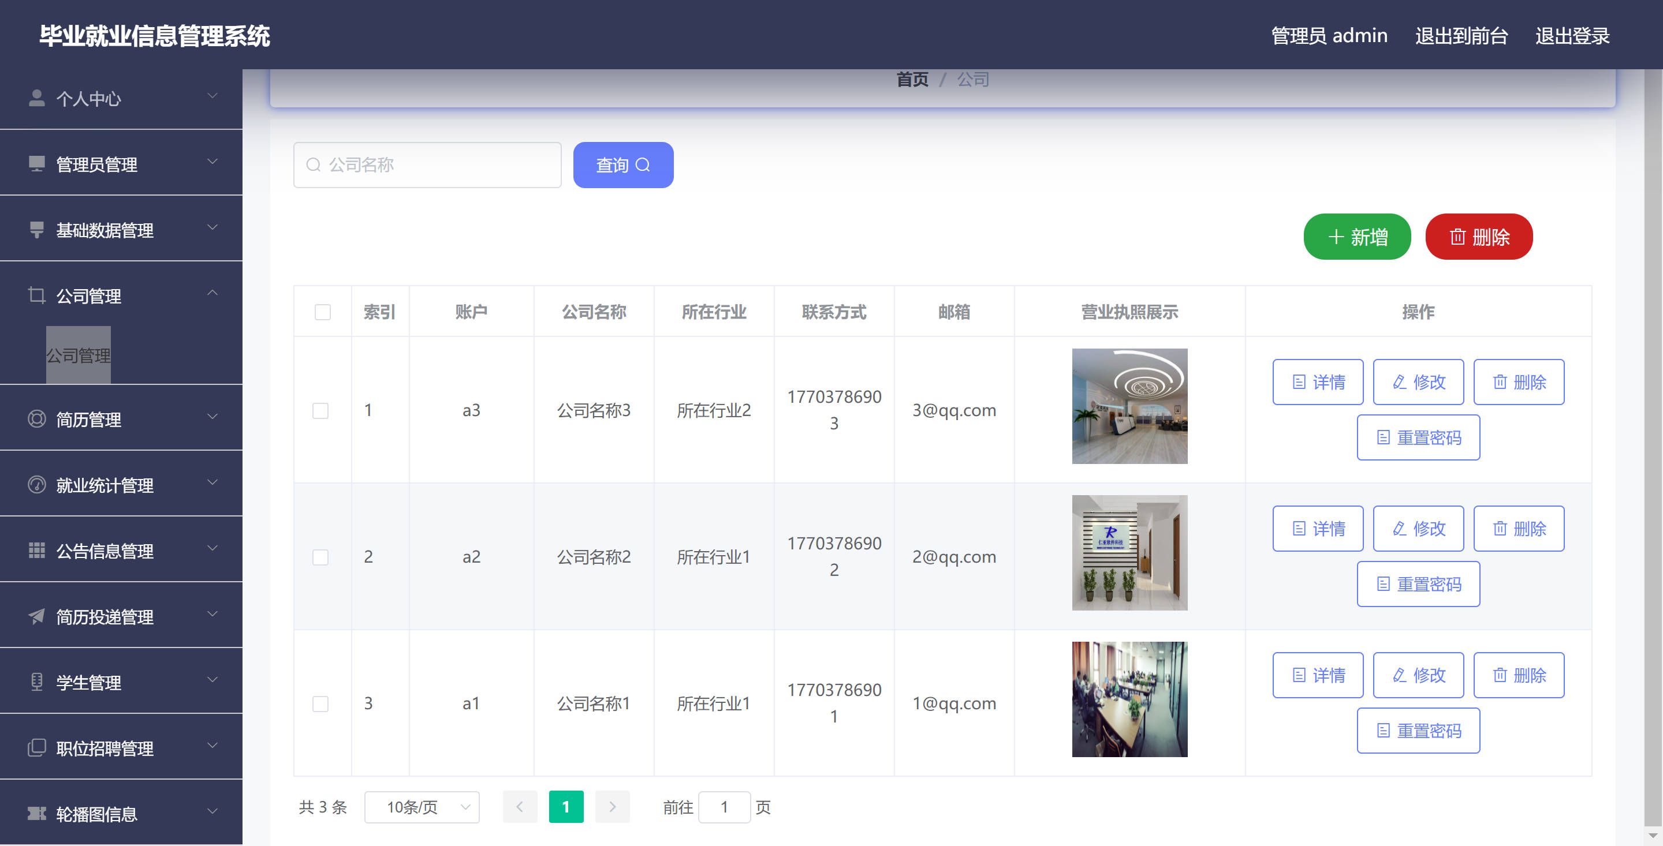Open the 10条/页 page size dropdown
This screenshot has height=846, width=1663.
422,807
